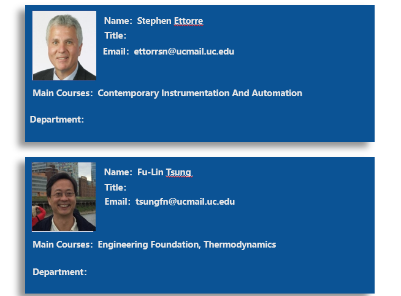The height and width of the screenshot is (296, 401).
Task: Click Contemporary Instrumentation And Automation text
Action: coord(200,93)
